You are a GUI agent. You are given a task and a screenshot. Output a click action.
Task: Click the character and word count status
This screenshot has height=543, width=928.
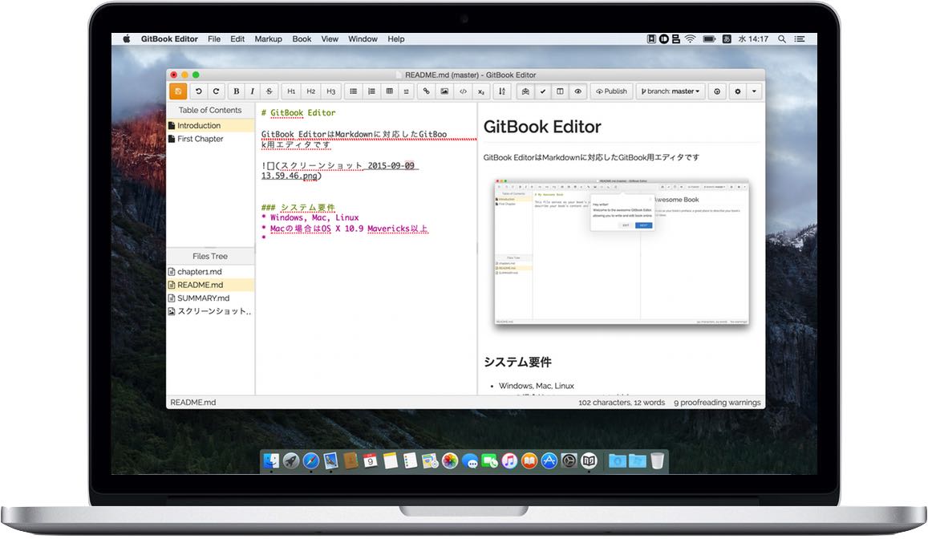[622, 402]
